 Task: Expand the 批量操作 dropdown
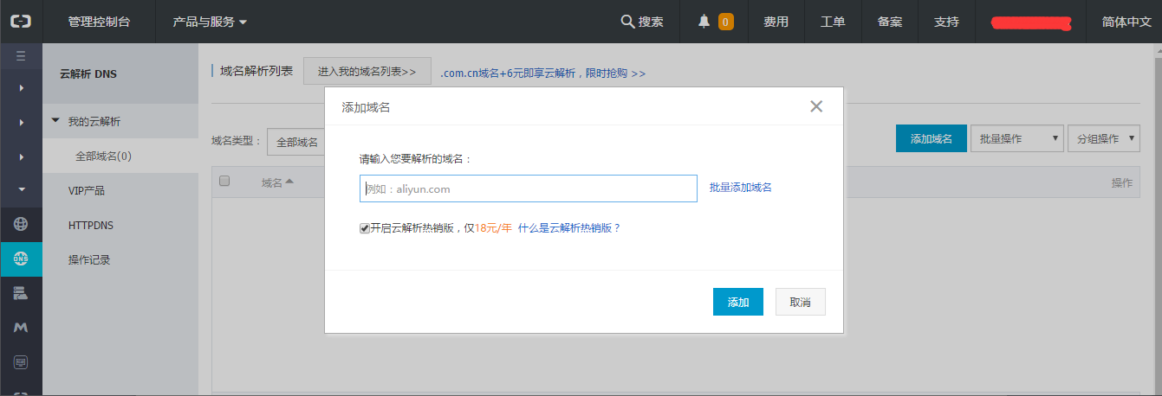[x=1016, y=138]
